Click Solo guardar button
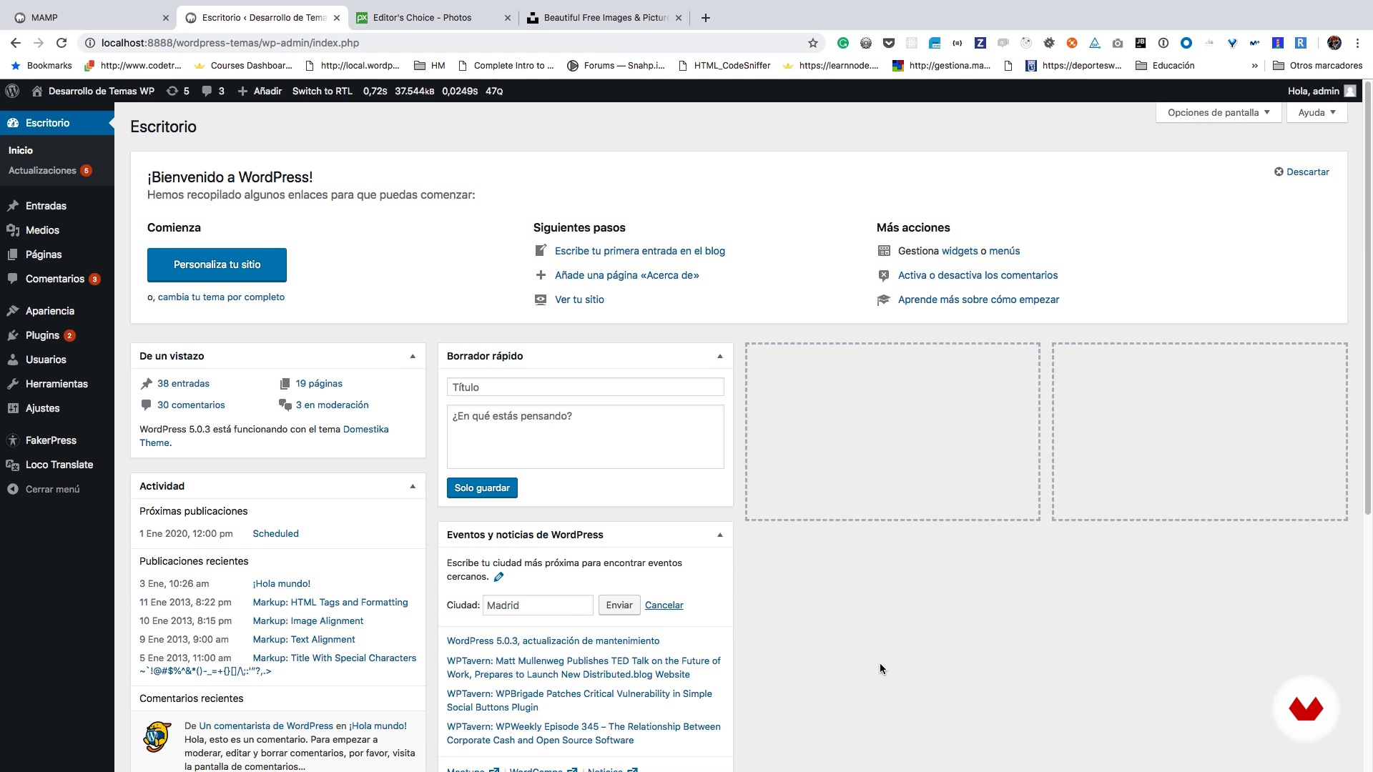The image size is (1373, 772). 482,488
